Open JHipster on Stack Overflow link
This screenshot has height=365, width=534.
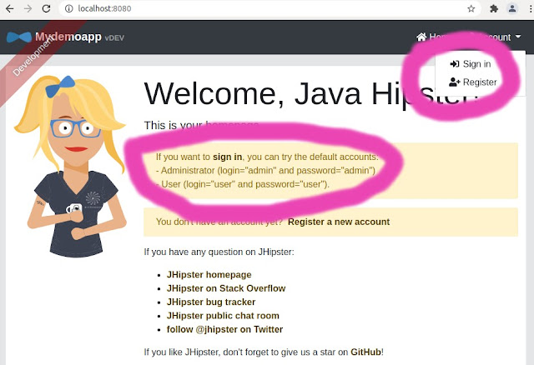[x=226, y=288]
